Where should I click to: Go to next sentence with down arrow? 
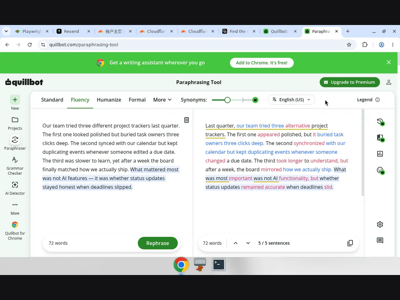point(248,243)
